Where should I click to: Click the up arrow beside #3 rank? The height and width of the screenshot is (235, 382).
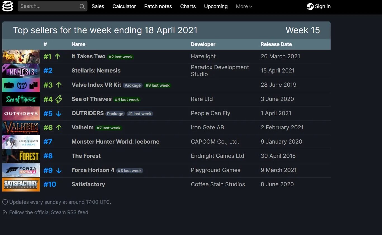tap(59, 85)
